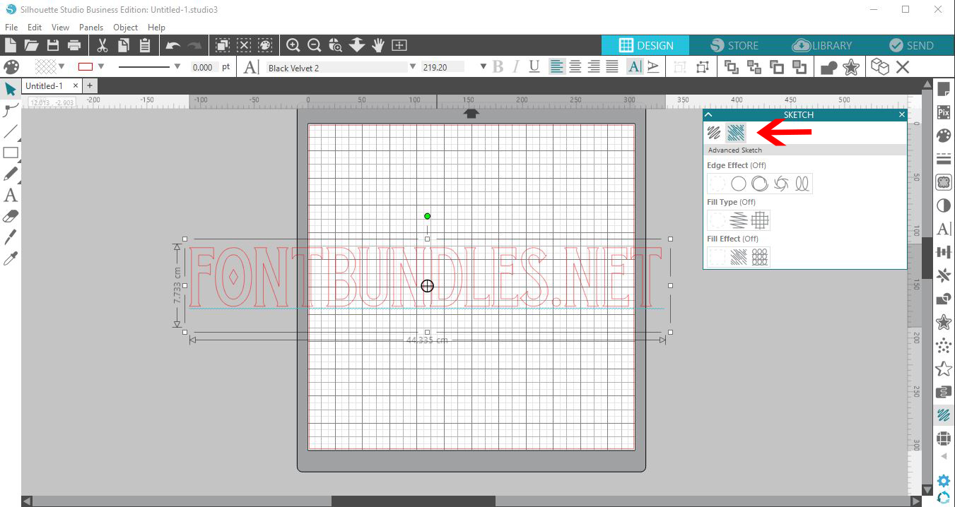
Task: Paste with the clipboard icon
Action: [x=145, y=45]
